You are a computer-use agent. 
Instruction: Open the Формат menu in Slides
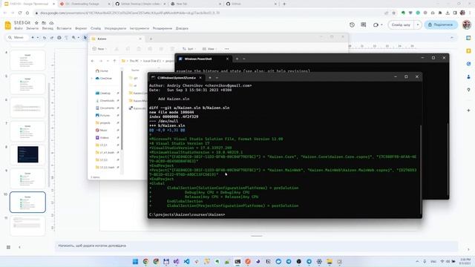[81, 28]
